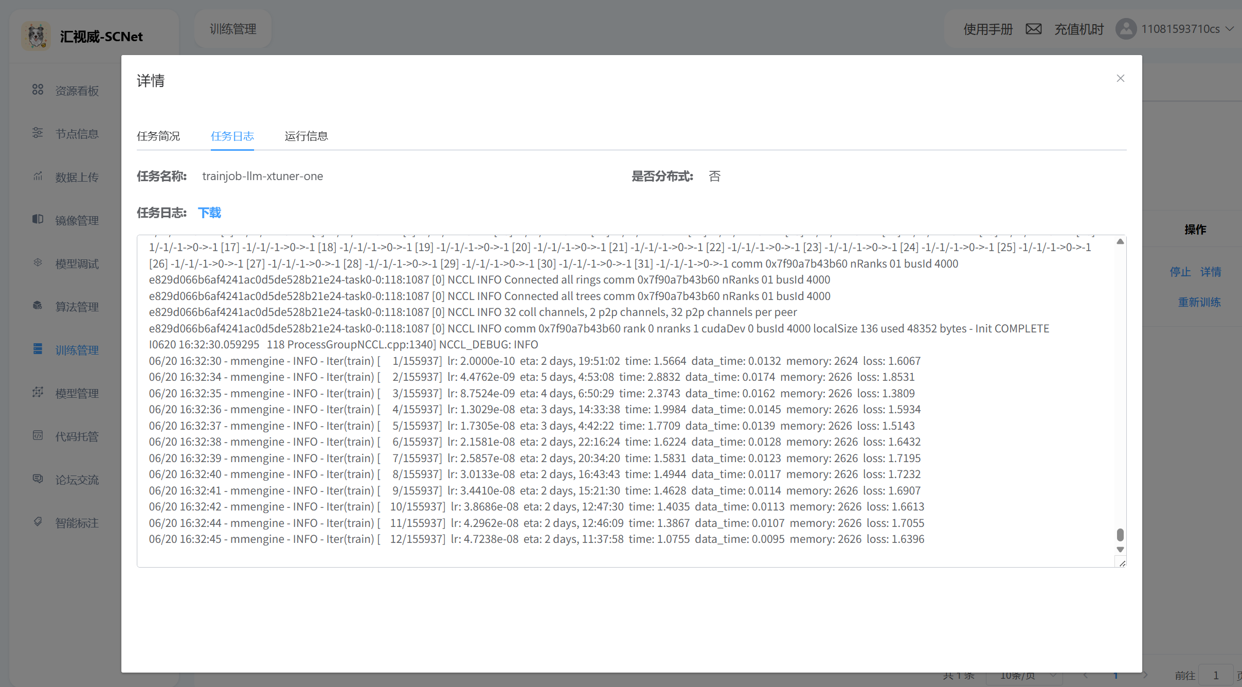Image resolution: width=1242 pixels, height=687 pixels.
Task: Click the log scrollbar thumb handle
Action: [x=1120, y=535]
